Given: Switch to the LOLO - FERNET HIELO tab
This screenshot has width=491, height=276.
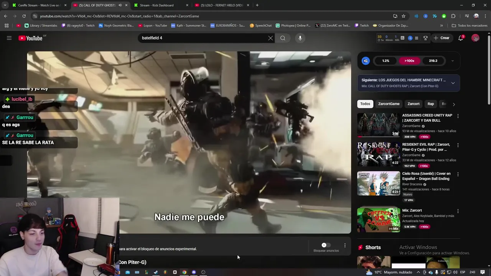Looking at the screenshot, I should [x=222, y=5].
